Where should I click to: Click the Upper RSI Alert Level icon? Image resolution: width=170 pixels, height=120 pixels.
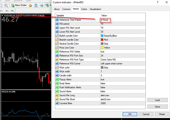point(57,28)
